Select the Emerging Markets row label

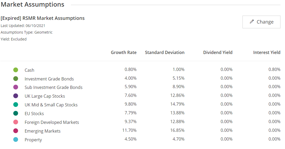point(42,131)
